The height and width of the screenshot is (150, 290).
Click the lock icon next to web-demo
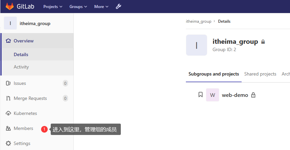point(253,95)
